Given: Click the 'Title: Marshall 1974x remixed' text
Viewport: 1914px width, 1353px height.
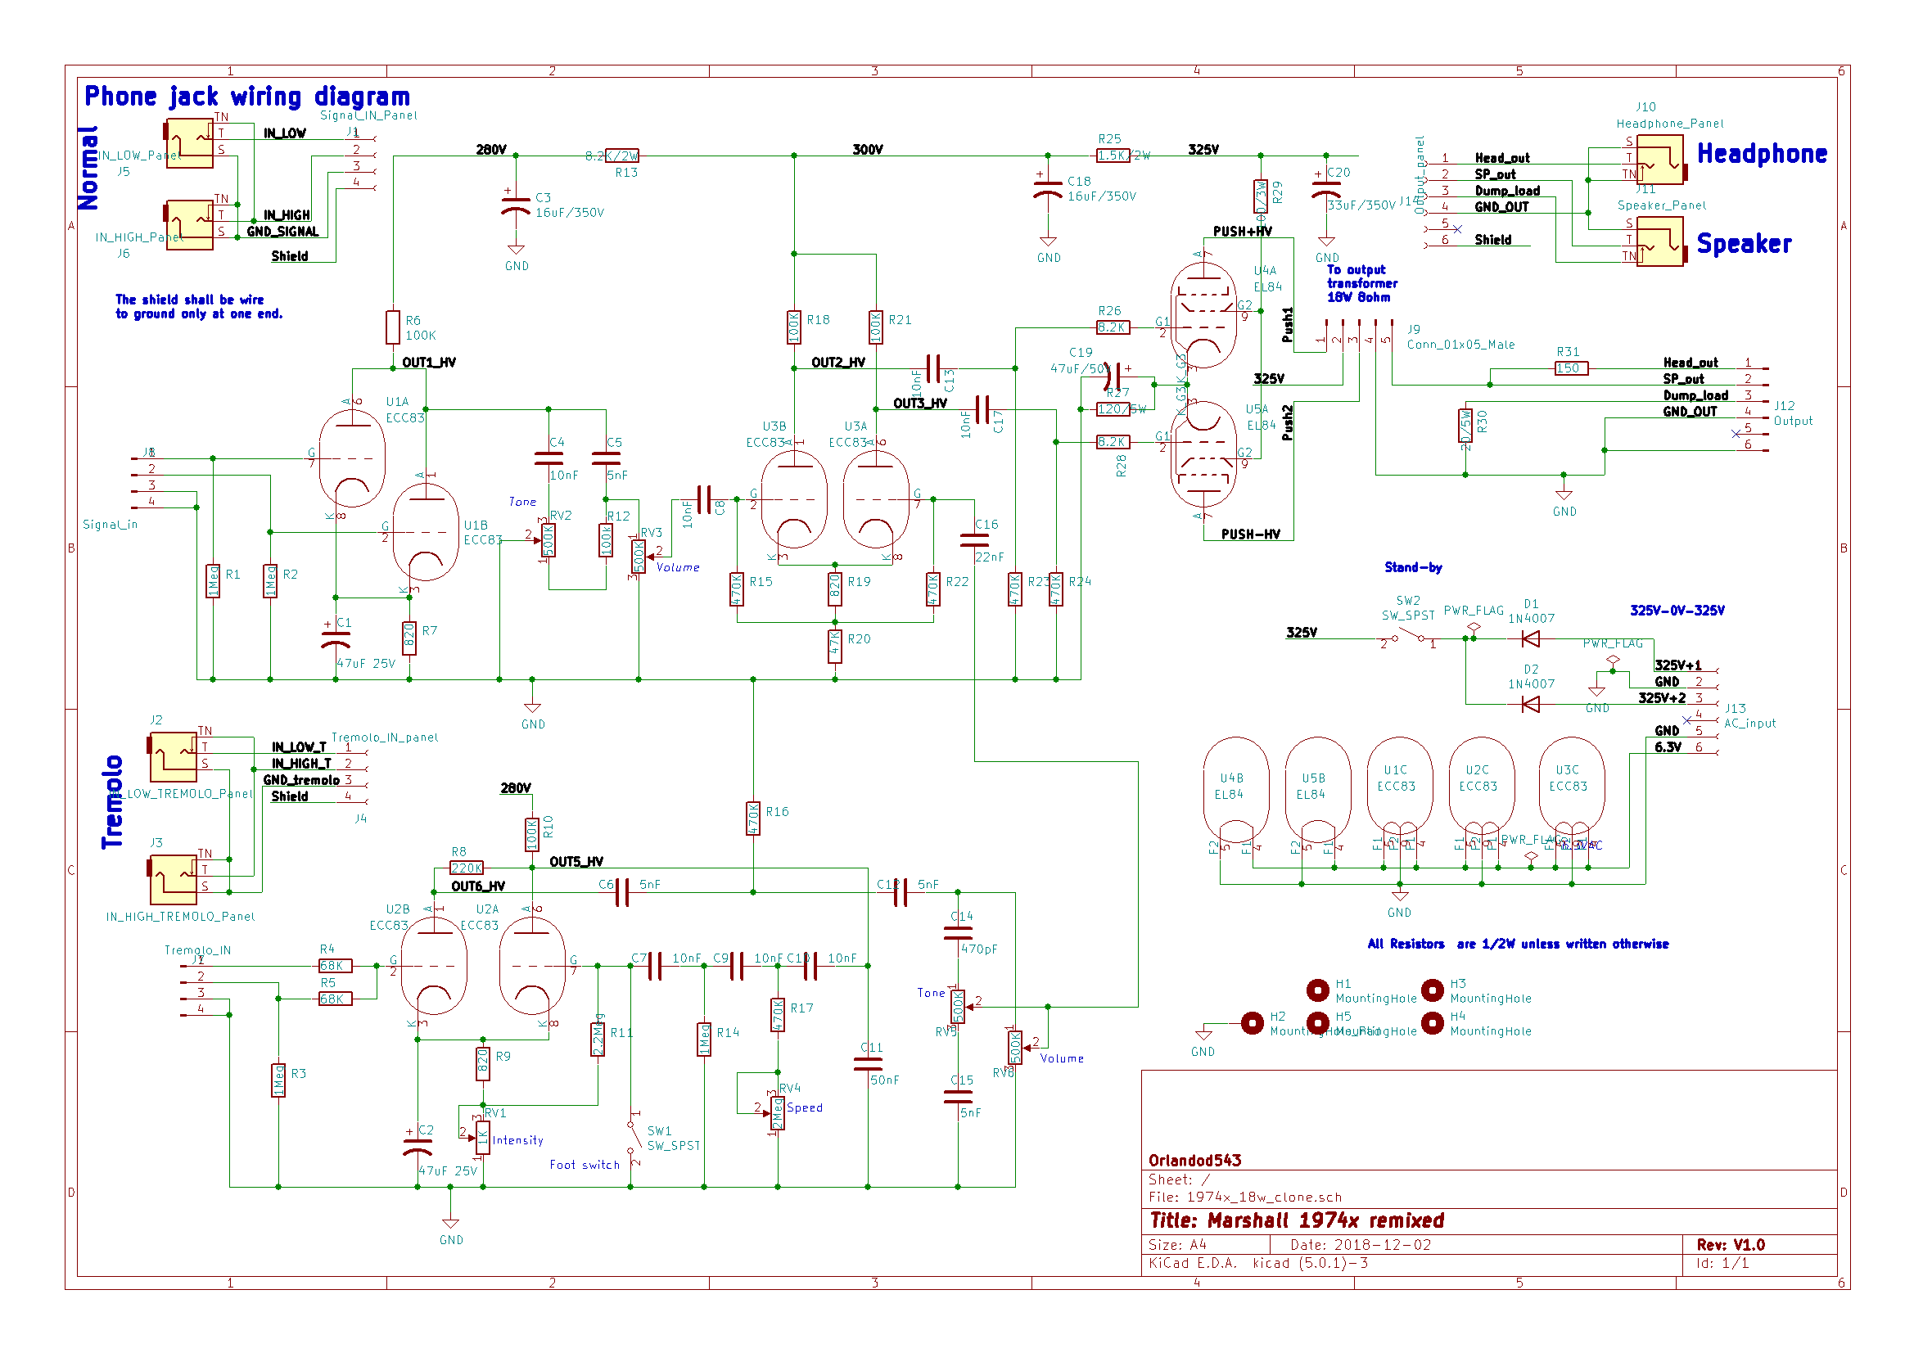Looking at the screenshot, I should [1297, 1221].
